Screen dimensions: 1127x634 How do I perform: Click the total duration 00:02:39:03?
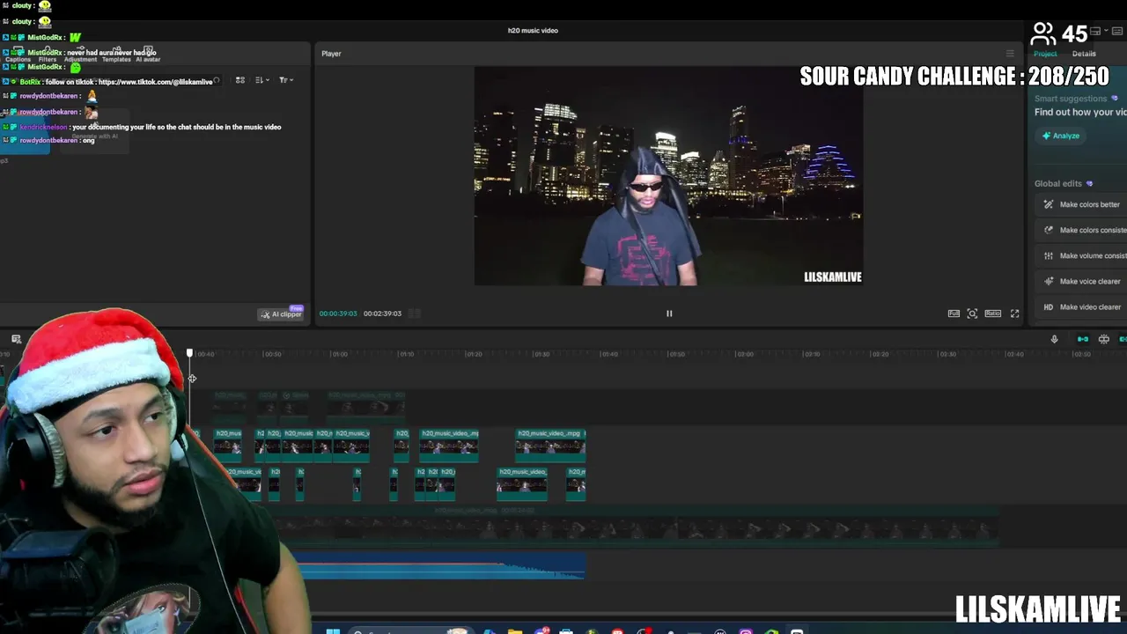click(x=382, y=313)
